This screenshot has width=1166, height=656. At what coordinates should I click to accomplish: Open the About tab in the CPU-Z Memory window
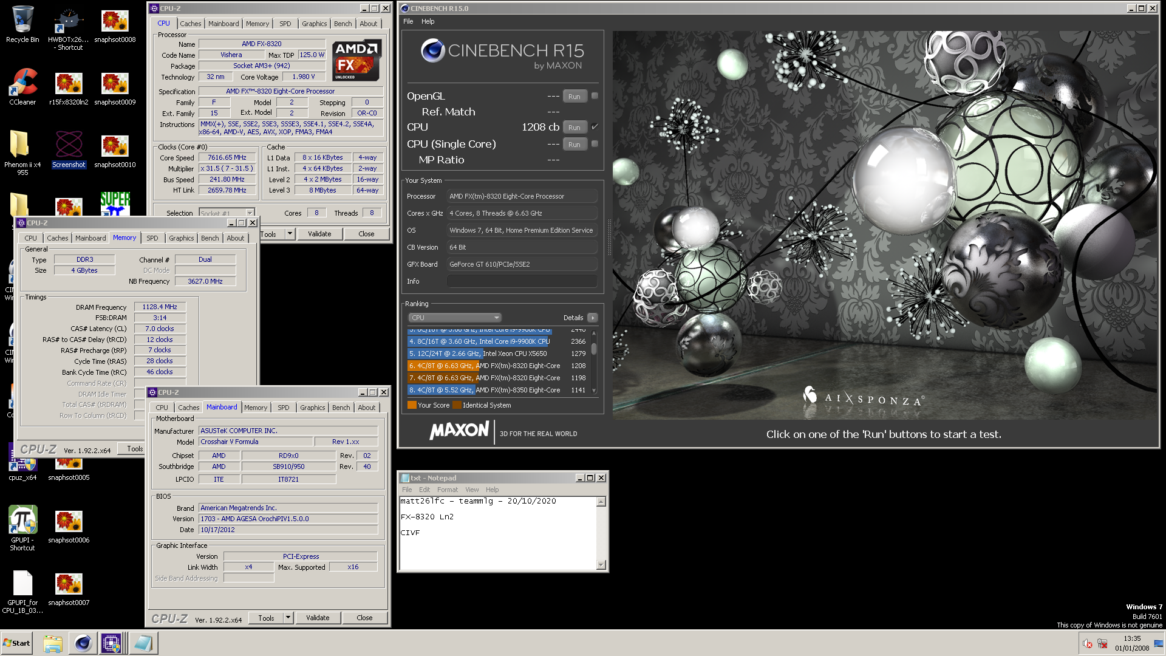[236, 238]
